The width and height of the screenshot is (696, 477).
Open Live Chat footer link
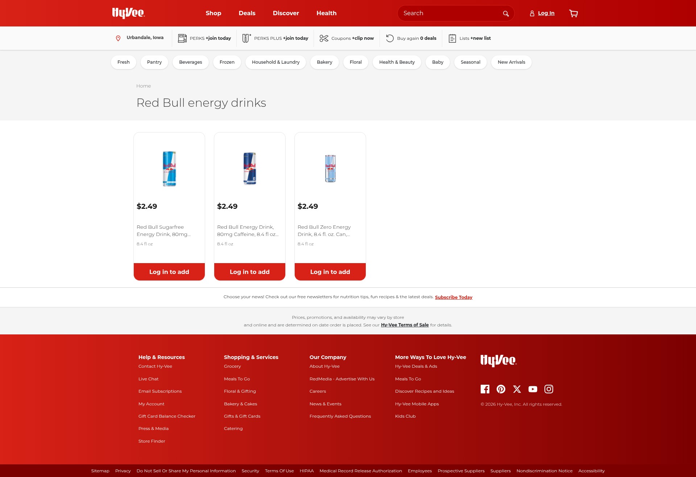[148, 379]
